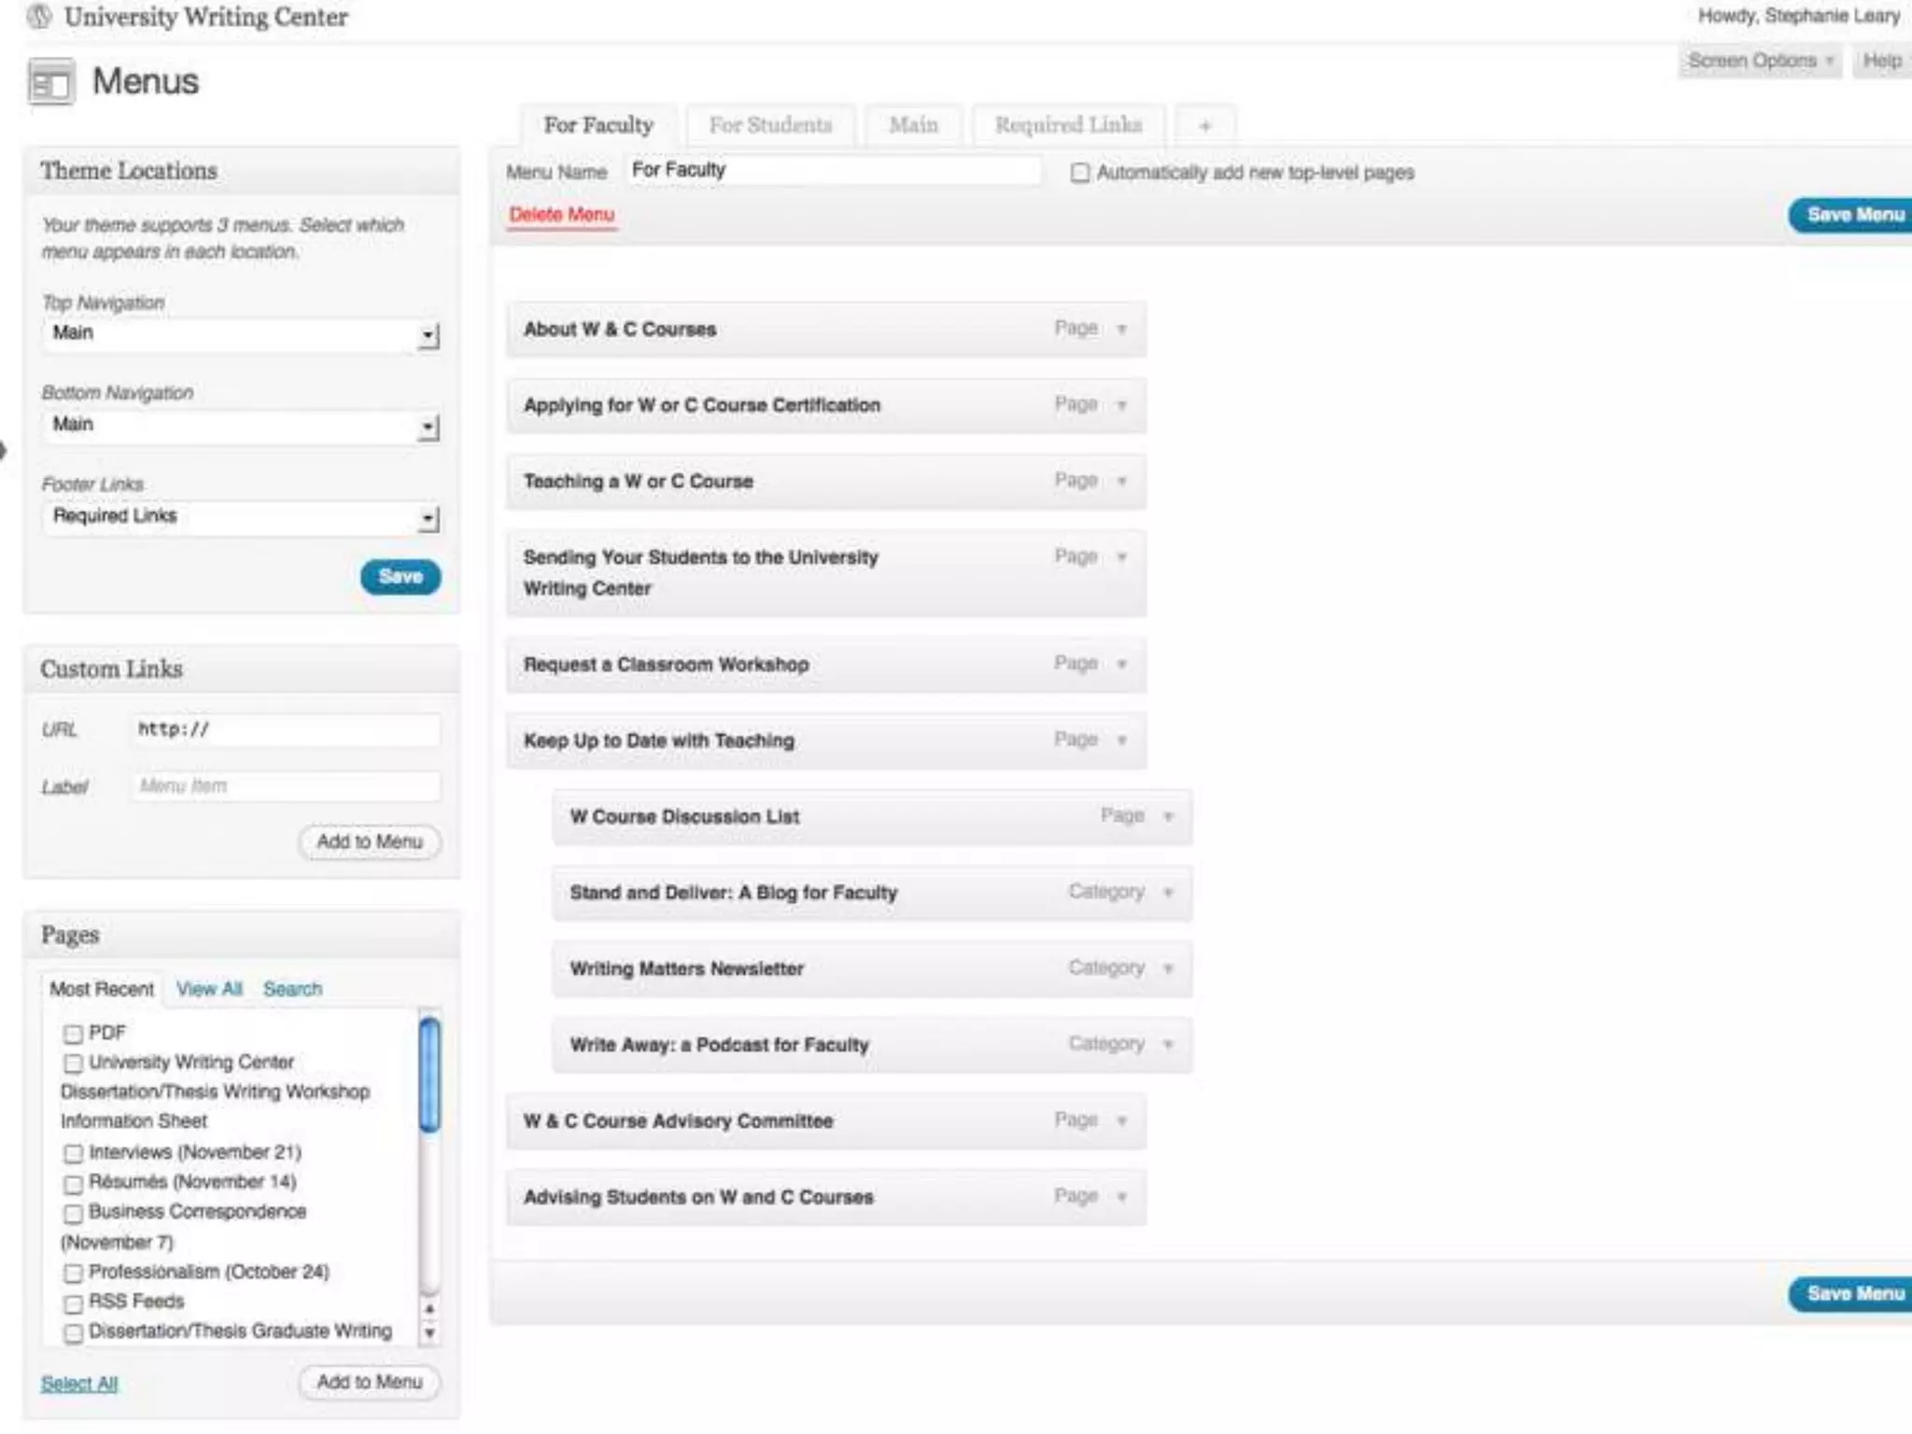The height and width of the screenshot is (1434, 1912).
Task: Click the Pages list scrollbar thumb
Action: click(429, 1074)
